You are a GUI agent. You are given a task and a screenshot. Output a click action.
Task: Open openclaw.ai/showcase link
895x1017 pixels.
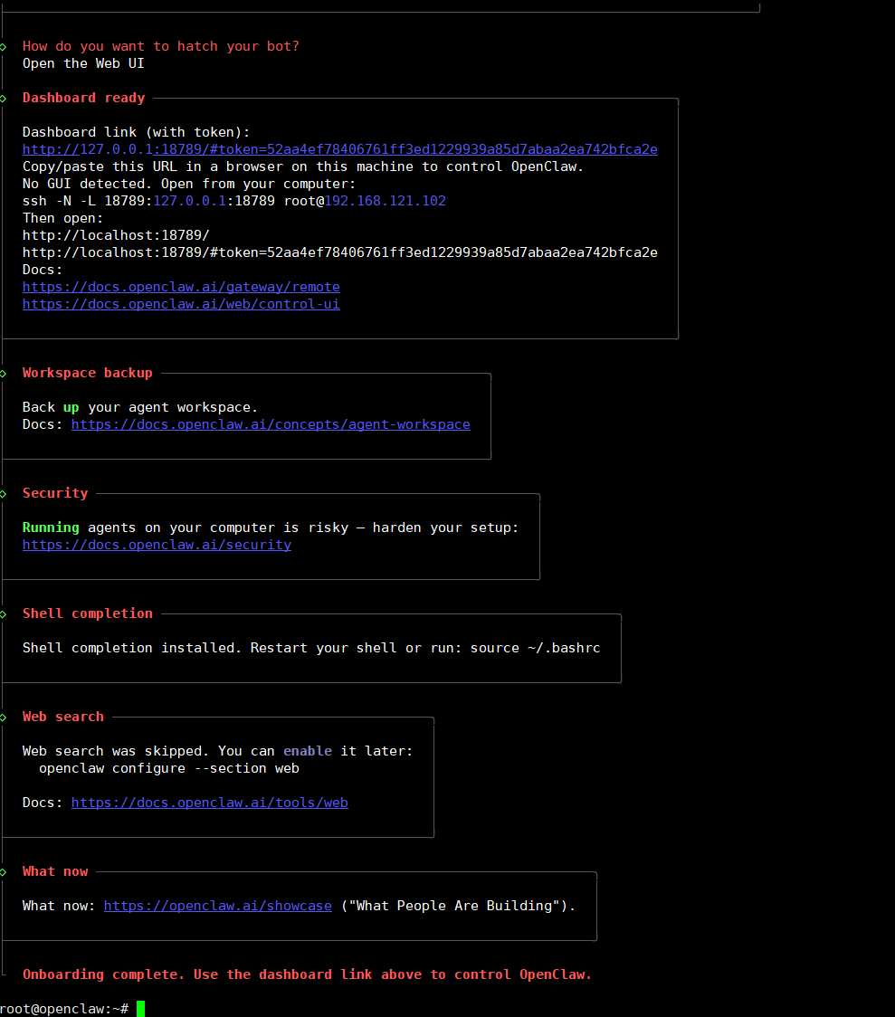[218, 906]
